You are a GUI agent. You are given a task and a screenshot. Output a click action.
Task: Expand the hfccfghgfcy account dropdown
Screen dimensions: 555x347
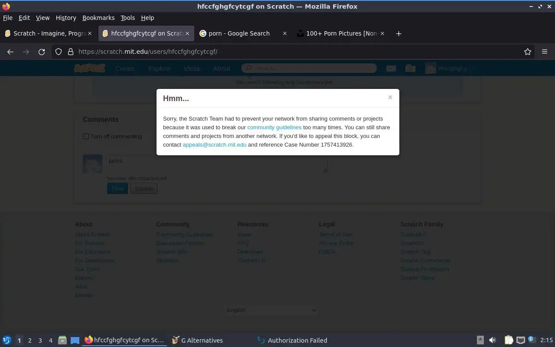click(x=451, y=68)
